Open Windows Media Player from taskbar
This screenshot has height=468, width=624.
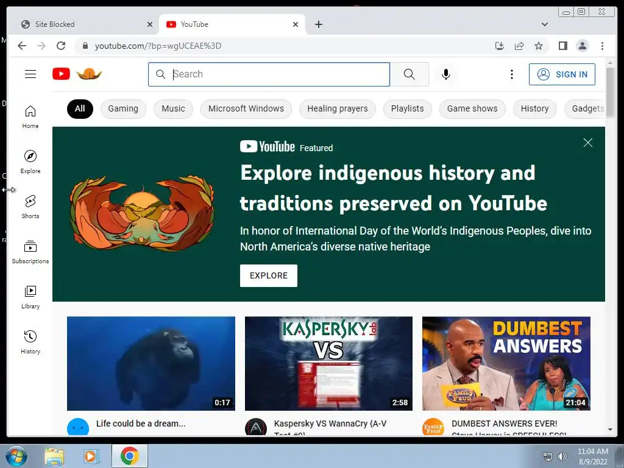pyautogui.click(x=90, y=456)
